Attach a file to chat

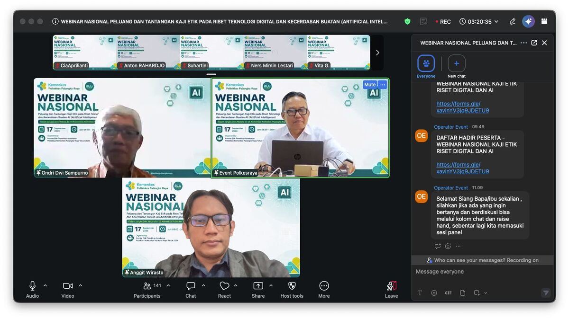(462, 293)
